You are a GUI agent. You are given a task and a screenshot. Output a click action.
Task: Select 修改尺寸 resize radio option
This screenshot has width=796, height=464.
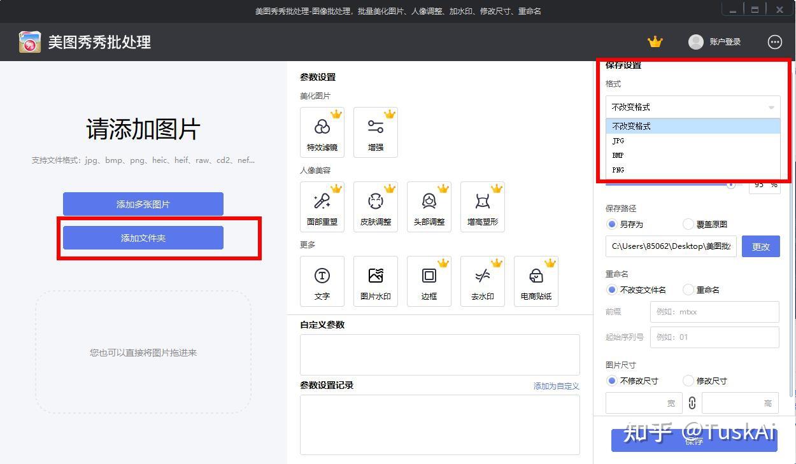pyautogui.click(x=688, y=381)
